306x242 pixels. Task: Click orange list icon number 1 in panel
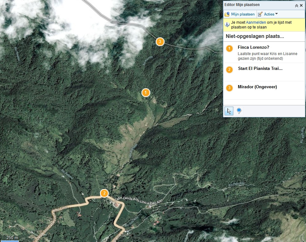coord(229,48)
